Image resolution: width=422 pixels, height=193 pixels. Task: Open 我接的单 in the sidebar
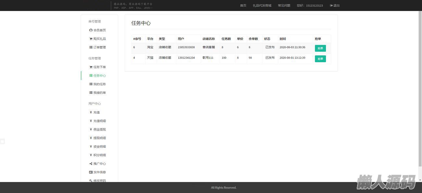[x=100, y=93]
